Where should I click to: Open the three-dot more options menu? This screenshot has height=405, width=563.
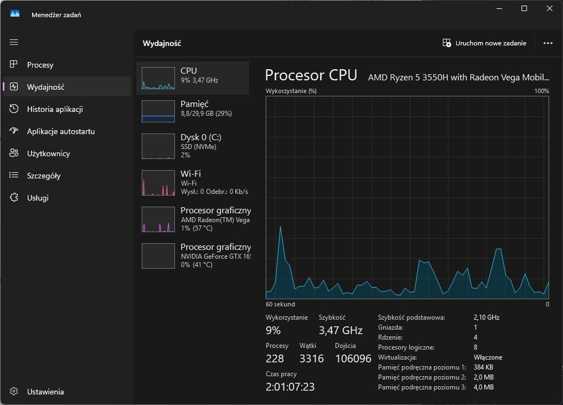coord(548,43)
